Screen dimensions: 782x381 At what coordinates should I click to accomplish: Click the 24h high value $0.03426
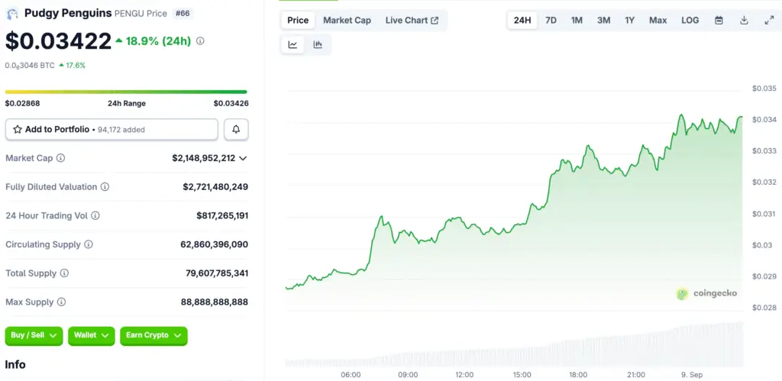[x=231, y=104]
